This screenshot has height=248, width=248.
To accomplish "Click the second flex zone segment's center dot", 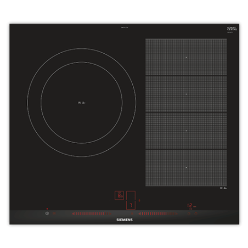I will [x=186, y=94].
